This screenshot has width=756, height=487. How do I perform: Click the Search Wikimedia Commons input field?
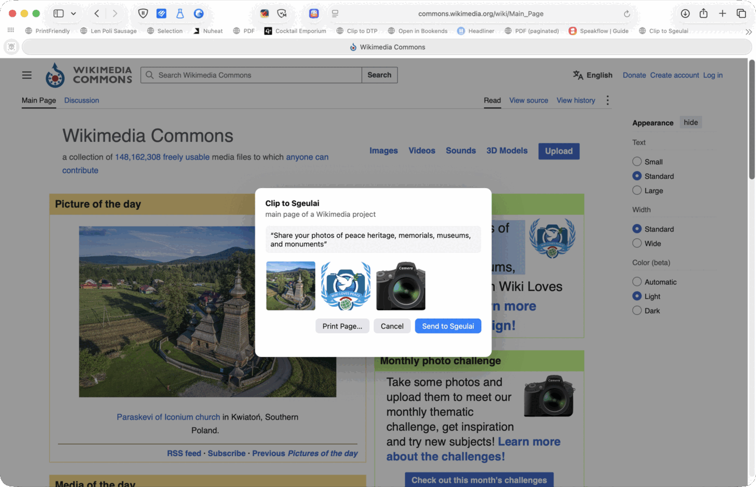[251, 75]
